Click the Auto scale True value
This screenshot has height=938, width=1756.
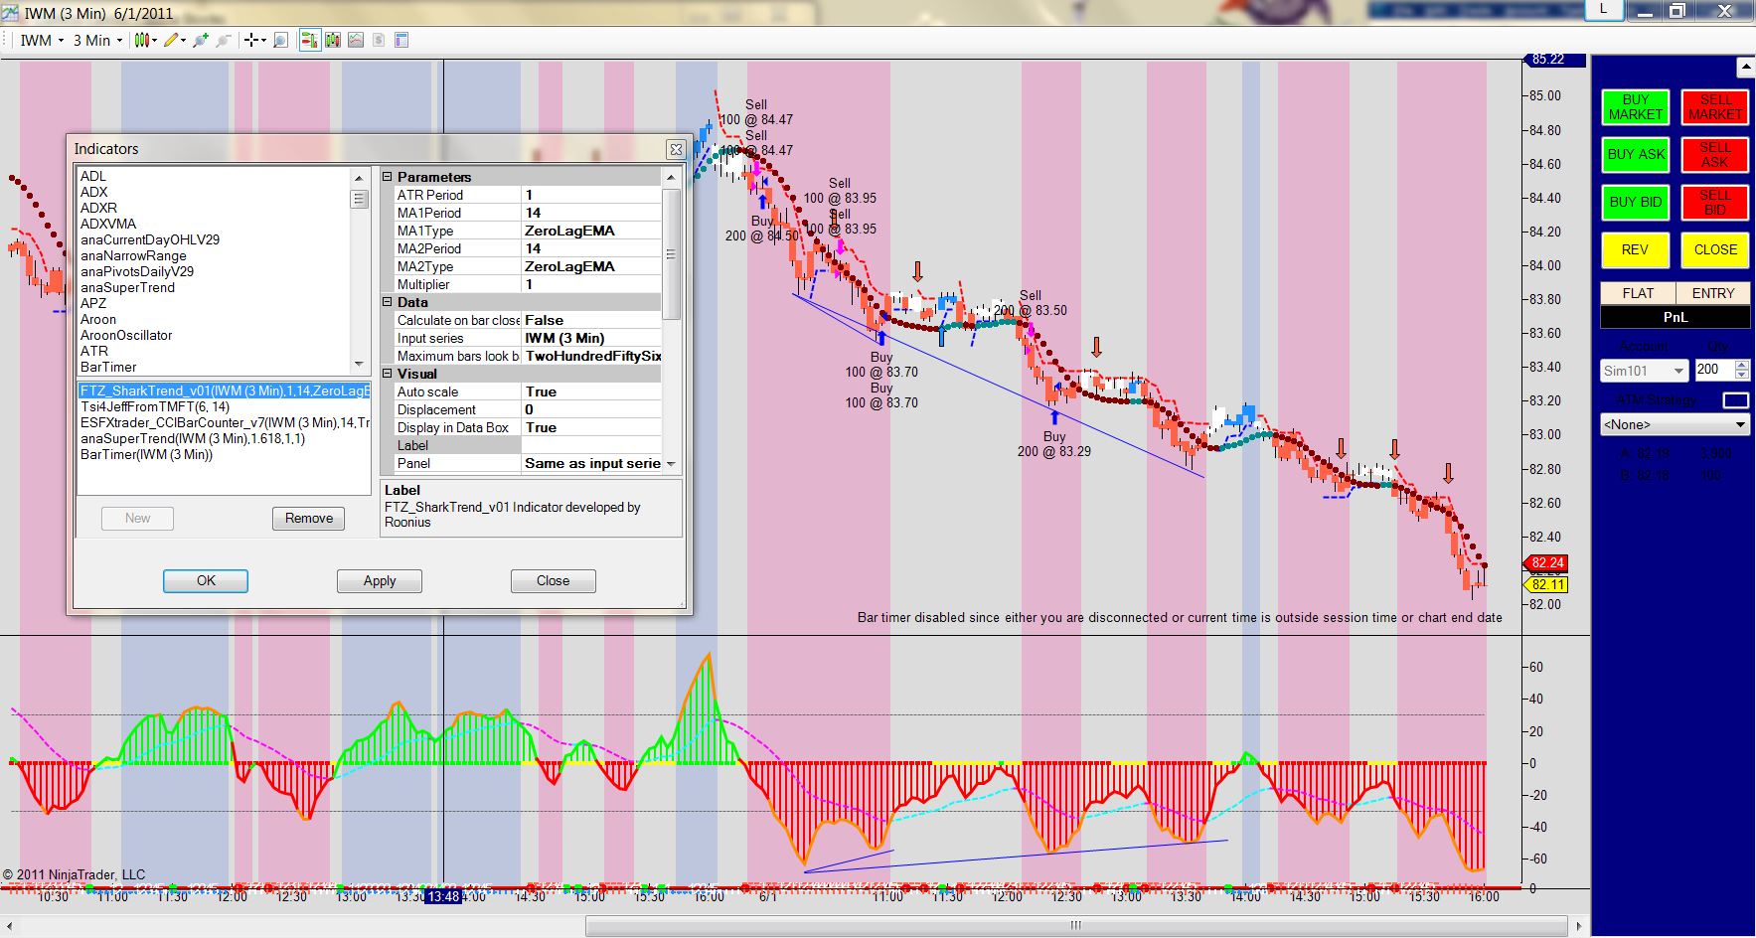click(x=591, y=391)
